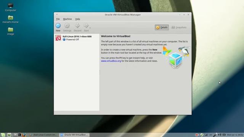
Task: Click the red recording tray icon
Action: (x=197, y=135)
